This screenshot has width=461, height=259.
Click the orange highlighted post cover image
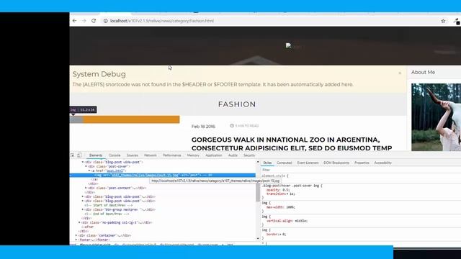pyautogui.click(x=125, y=119)
